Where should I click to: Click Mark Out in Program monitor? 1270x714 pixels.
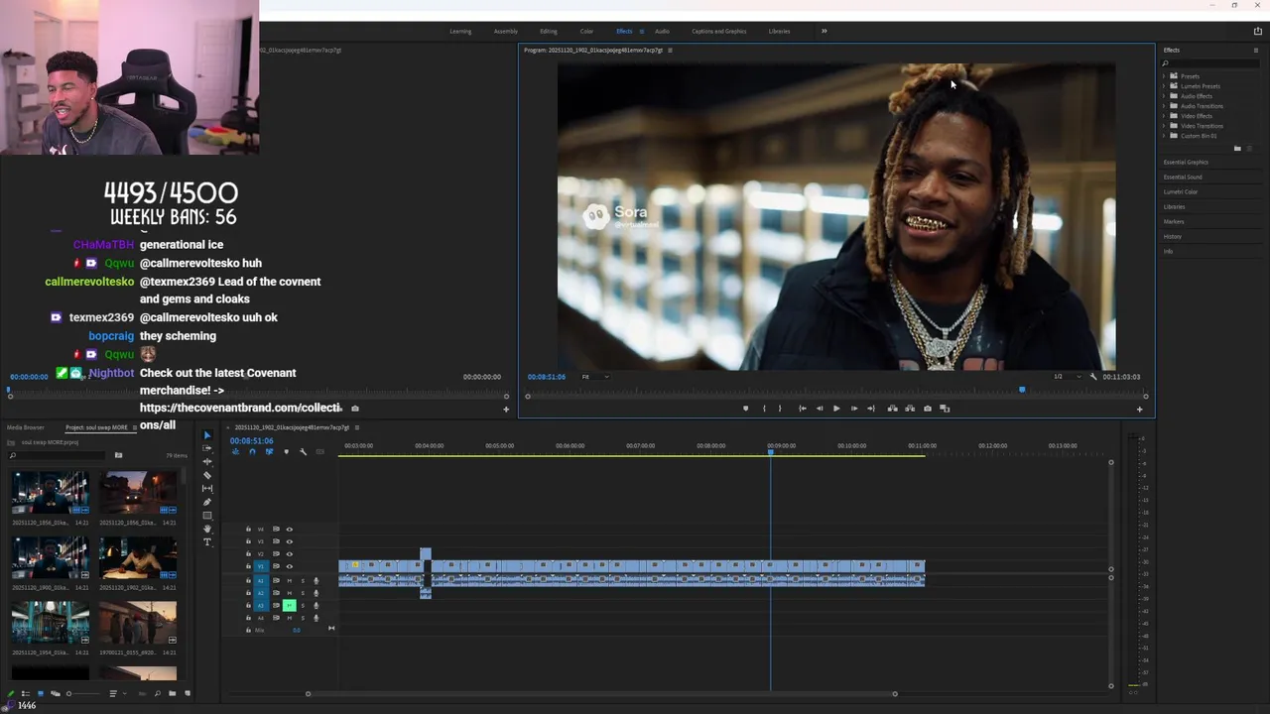(780, 409)
